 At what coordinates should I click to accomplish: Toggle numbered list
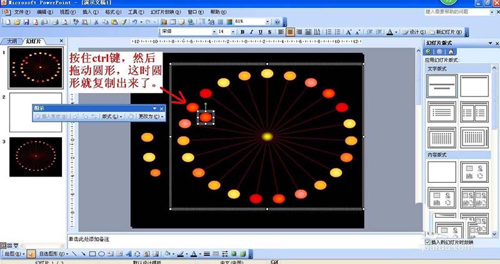pos(329,32)
